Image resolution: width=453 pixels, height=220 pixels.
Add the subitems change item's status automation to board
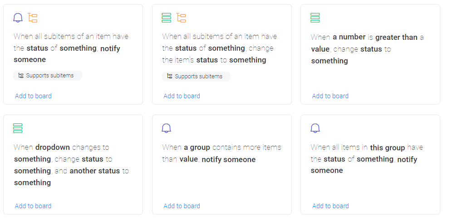182,96
